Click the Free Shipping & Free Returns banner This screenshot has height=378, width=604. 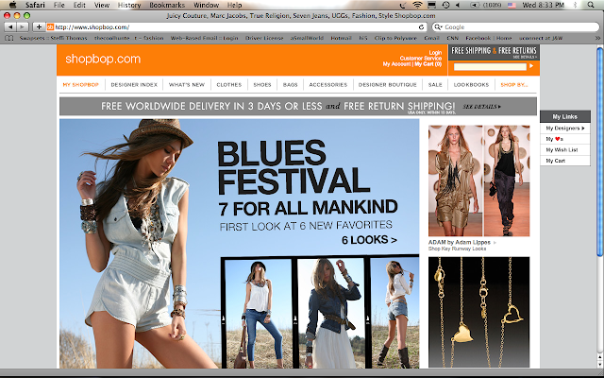(x=494, y=52)
